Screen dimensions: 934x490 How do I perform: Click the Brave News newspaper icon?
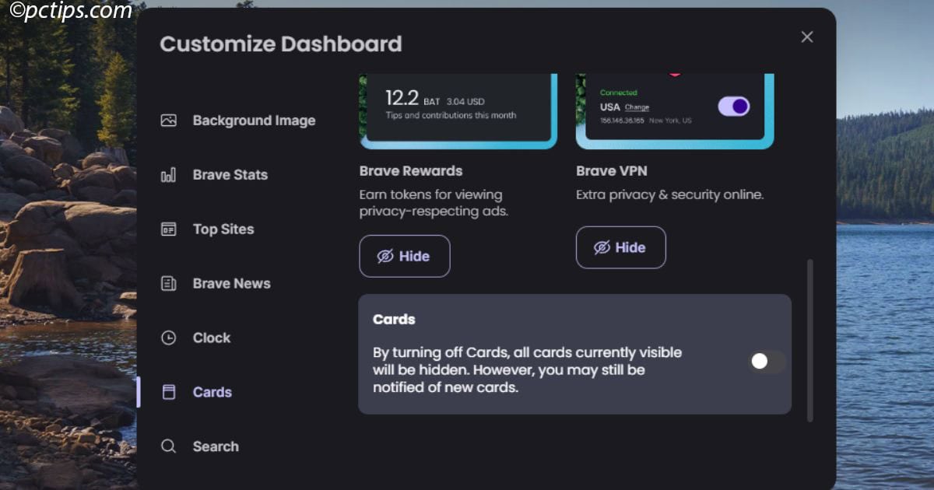click(168, 284)
